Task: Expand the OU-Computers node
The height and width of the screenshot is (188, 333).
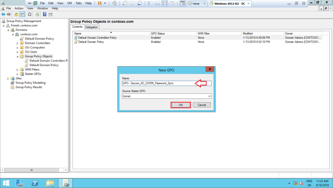Action: (x=18, y=48)
